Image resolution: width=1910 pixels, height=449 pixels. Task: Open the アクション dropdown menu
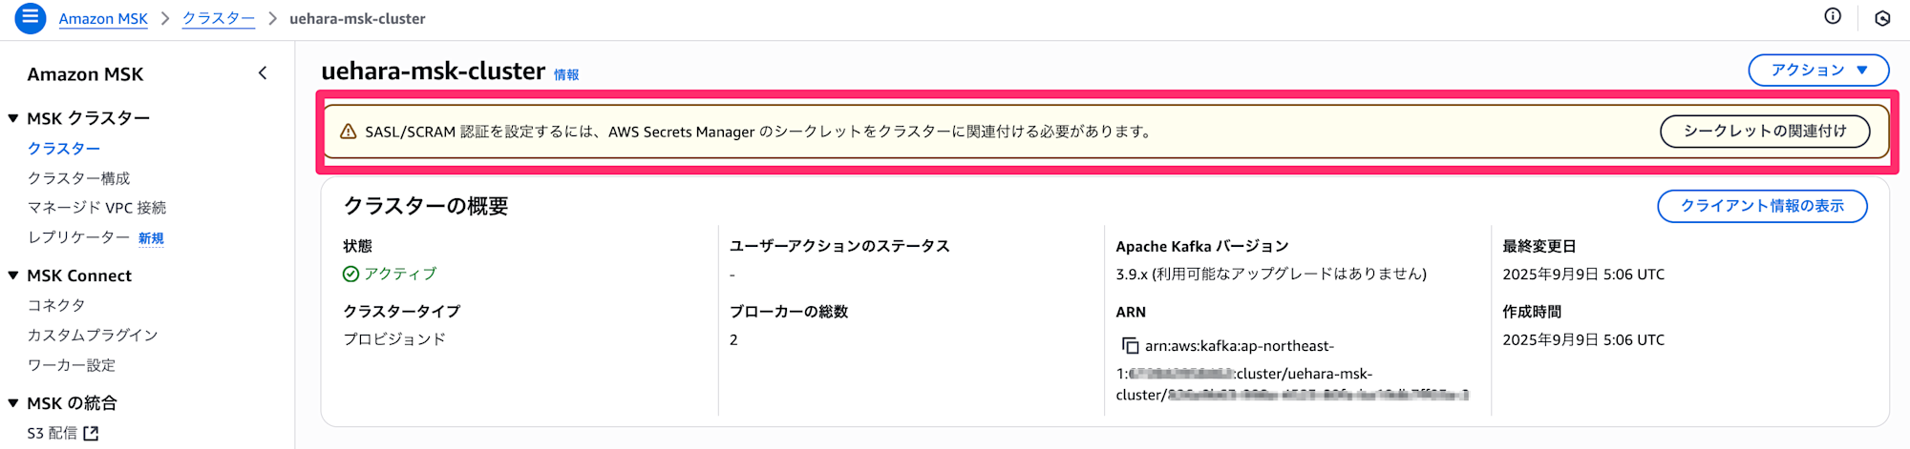(1818, 71)
